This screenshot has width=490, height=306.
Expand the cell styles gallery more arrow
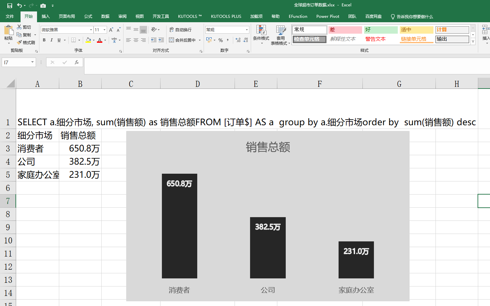point(473,42)
